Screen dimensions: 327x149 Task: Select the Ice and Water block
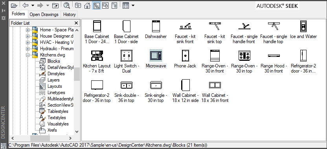[303, 29]
